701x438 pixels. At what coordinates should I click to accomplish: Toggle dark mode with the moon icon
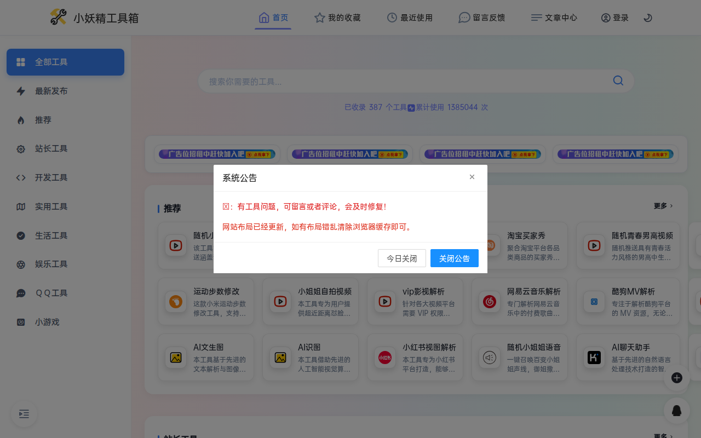[x=648, y=17]
